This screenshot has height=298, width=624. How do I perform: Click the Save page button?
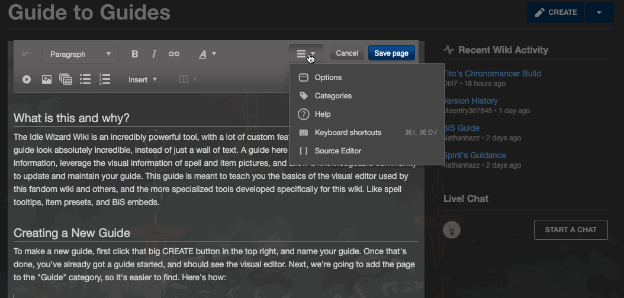click(391, 53)
